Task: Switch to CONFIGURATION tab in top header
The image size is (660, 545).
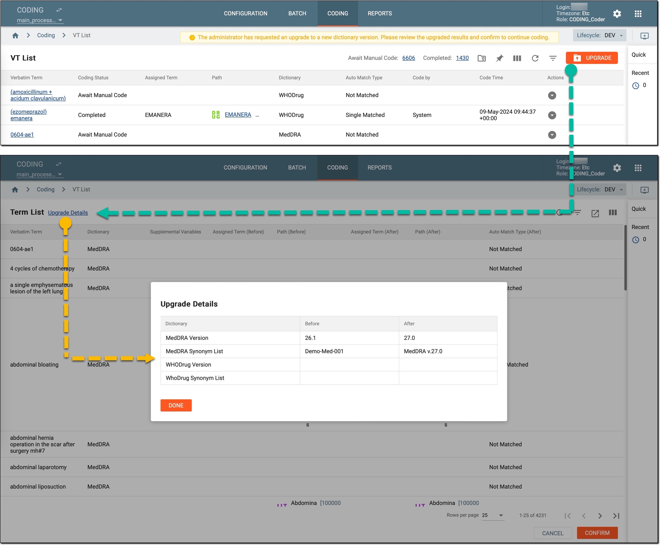Action: point(246,13)
